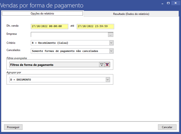
Task: Maximize the report window
Action: click(168, 3)
